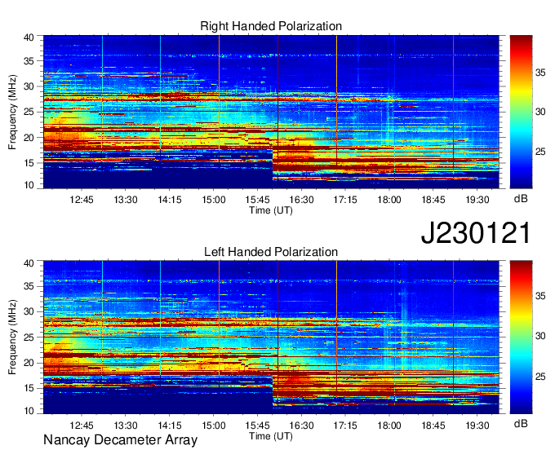Click the 15 MHz tick of Right Handed plot
The height and width of the screenshot is (450, 555).
(x=29, y=163)
